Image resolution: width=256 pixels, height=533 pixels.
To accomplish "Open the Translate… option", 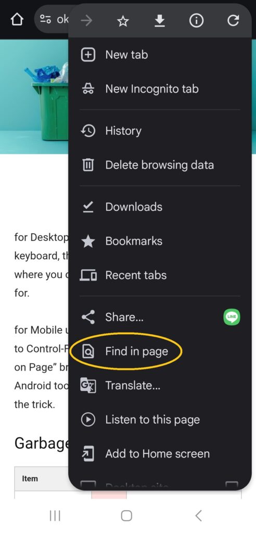I will click(x=160, y=386).
